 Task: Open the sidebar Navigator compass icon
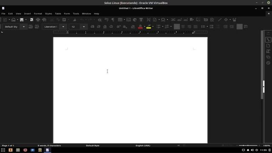pos(268,63)
